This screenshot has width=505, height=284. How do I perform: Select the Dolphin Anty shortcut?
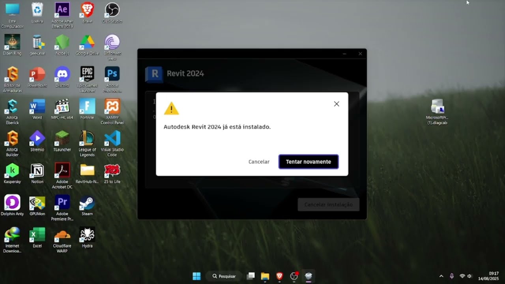click(x=12, y=206)
